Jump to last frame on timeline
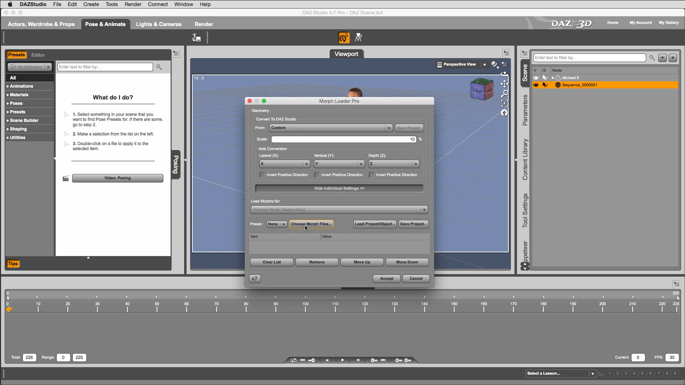Image resolution: width=685 pixels, height=385 pixels. click(383, 360)
